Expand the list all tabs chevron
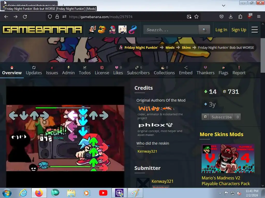This screenshot has width=265, height=198. (223, 6)
